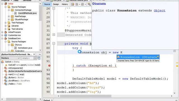
Task: Click the Navigator horizontal scrollbar thumb
Action: click(21, 99)
